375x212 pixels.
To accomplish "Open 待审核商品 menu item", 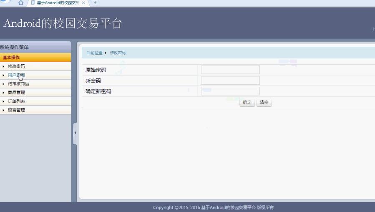I will (18, 84).
